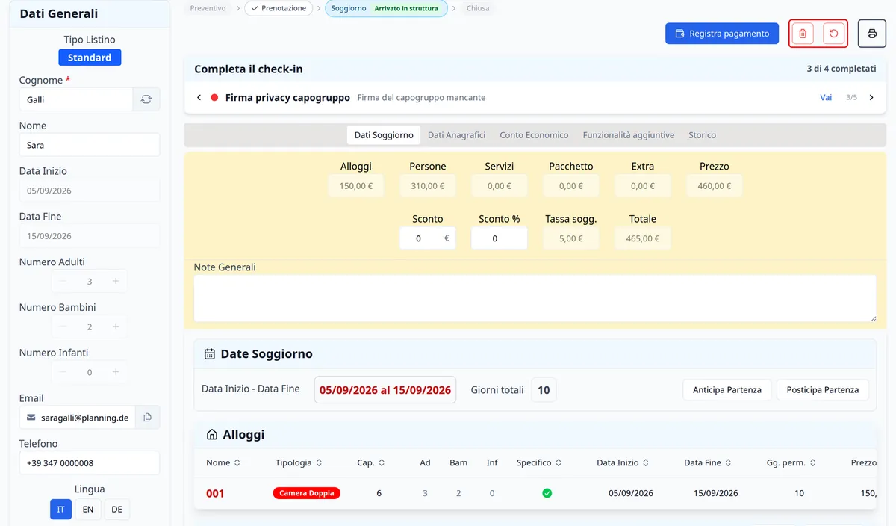Click the red trash delete icon
The width and height of the screenshot is (896, 526).
pyautogui.click(x=803, y=34)
